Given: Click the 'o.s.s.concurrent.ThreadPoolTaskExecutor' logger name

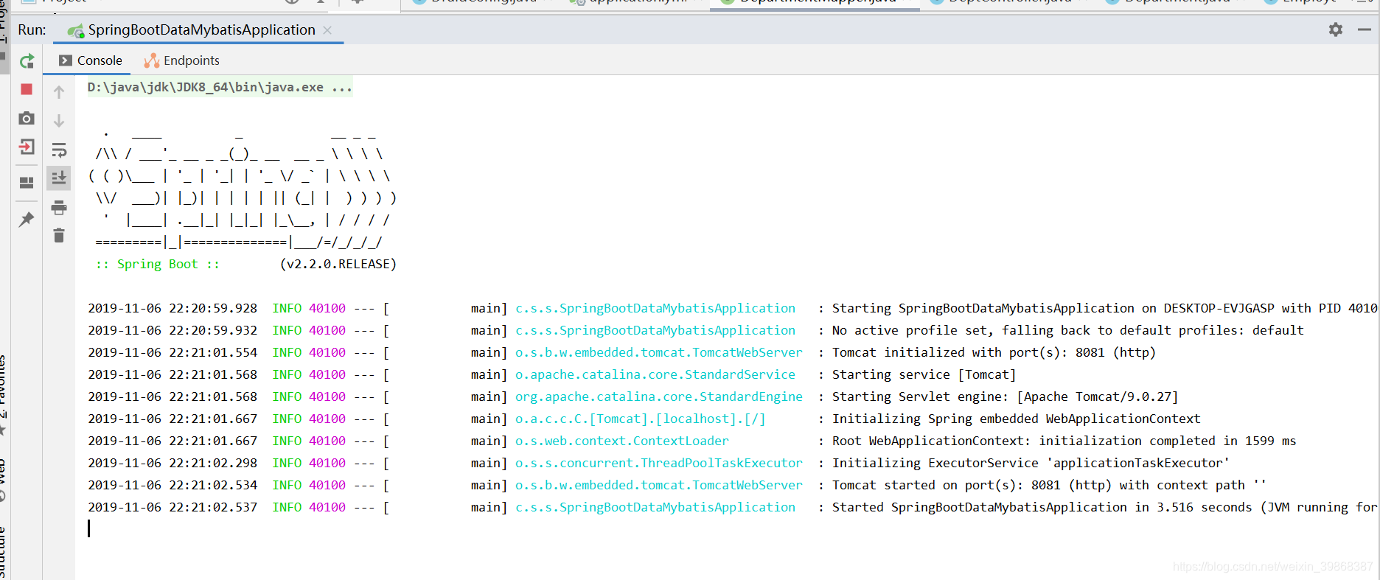Looking at the screenshot, I should coord(659,463).
